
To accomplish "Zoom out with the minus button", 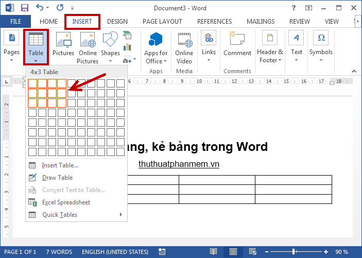I will coord(267,252).
